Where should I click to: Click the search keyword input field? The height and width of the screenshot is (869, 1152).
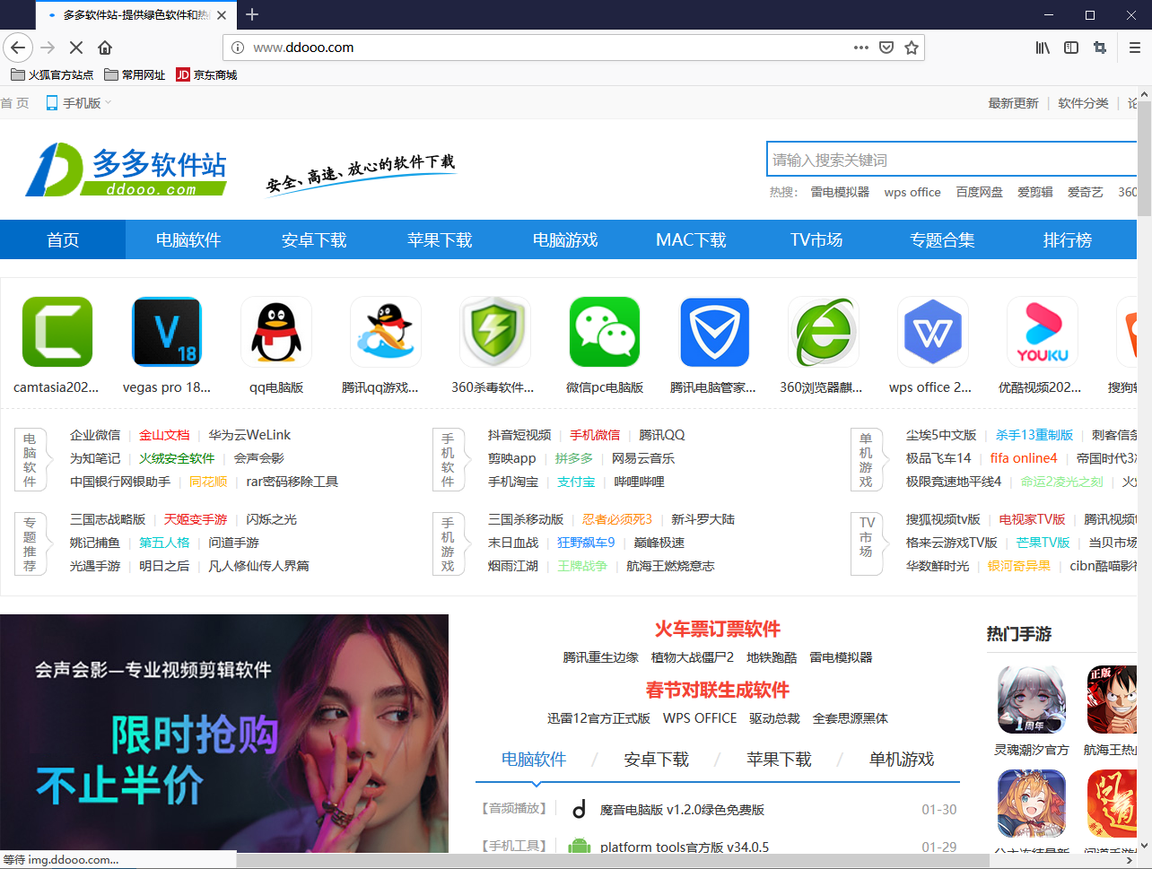coord(951,160)
